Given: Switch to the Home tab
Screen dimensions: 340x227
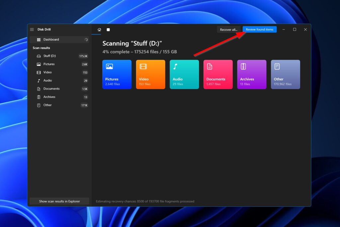Looking at the screenshot, I should [99, 30].
